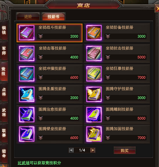Switch to the 武将 sidebar category
The height and width of the screenshot is (167, 159).
(x=4, y=112)
